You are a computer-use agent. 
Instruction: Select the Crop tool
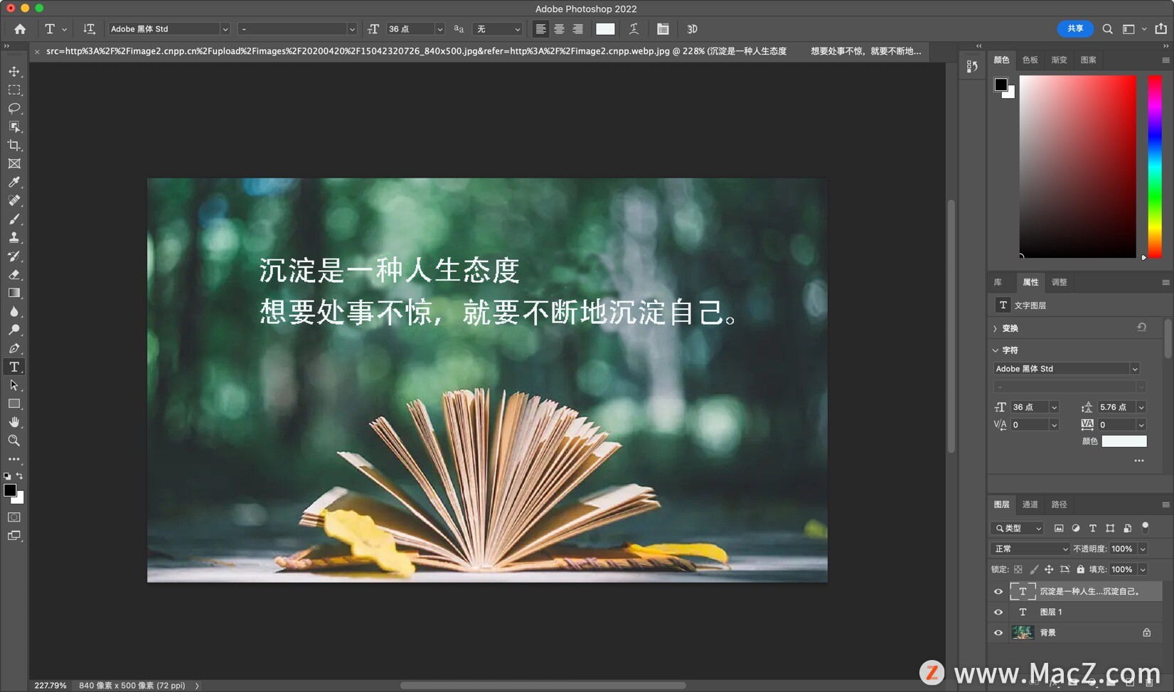tap(14, 146)
